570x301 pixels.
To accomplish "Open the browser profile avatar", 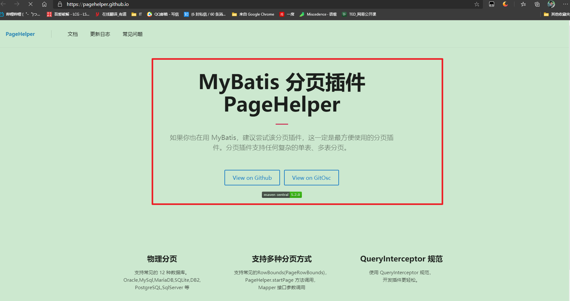I will [551, 4].
